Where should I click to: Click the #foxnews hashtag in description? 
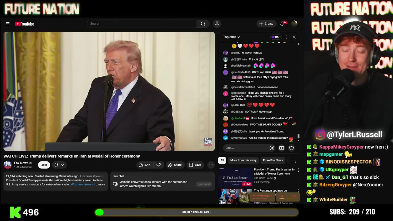click(x=86, y=176)
